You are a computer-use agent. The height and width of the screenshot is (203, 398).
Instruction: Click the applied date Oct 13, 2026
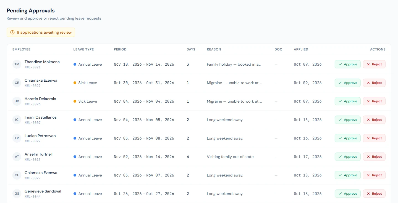pos(308,120)
